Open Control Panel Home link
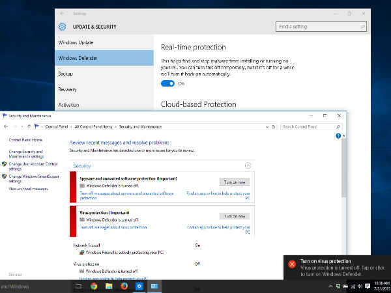Screen dimensions: 391x293 [25, 140]
